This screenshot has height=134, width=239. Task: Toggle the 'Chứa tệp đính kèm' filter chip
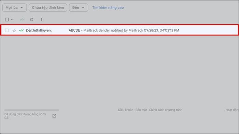click(48, 7)
